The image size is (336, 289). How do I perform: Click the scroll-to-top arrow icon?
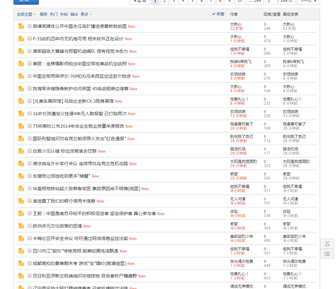pos(327,244)
